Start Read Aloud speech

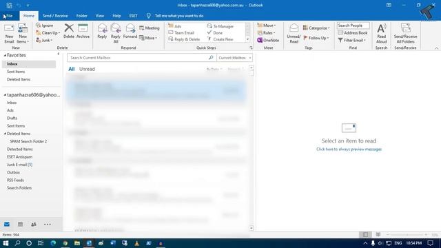[x=381, y=34]
